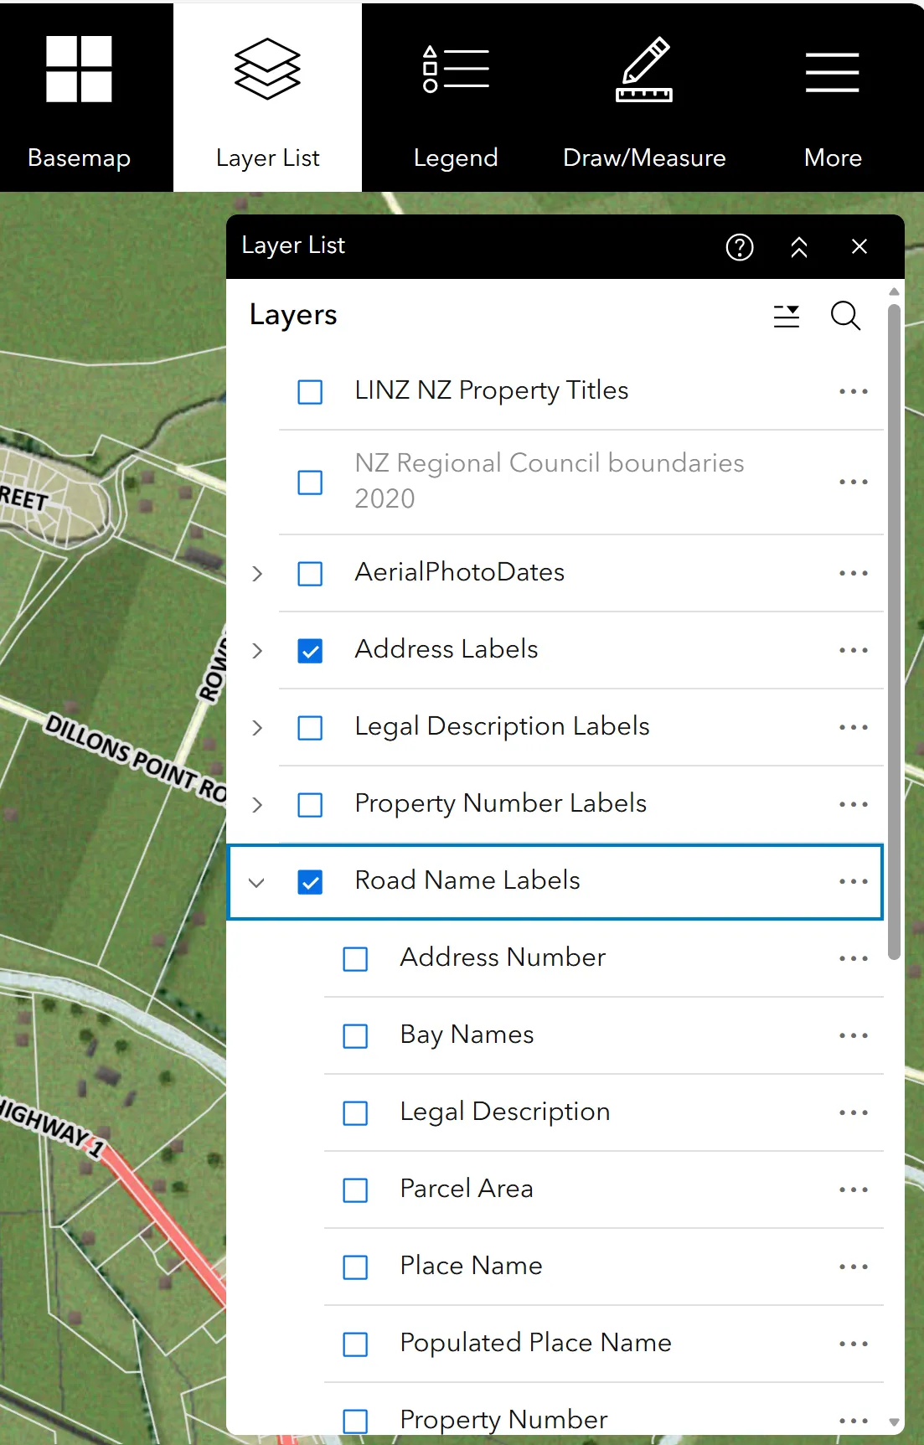Enable the Place Name sublayer checkbox
924x1445 pixels.
coord(355,1267)
